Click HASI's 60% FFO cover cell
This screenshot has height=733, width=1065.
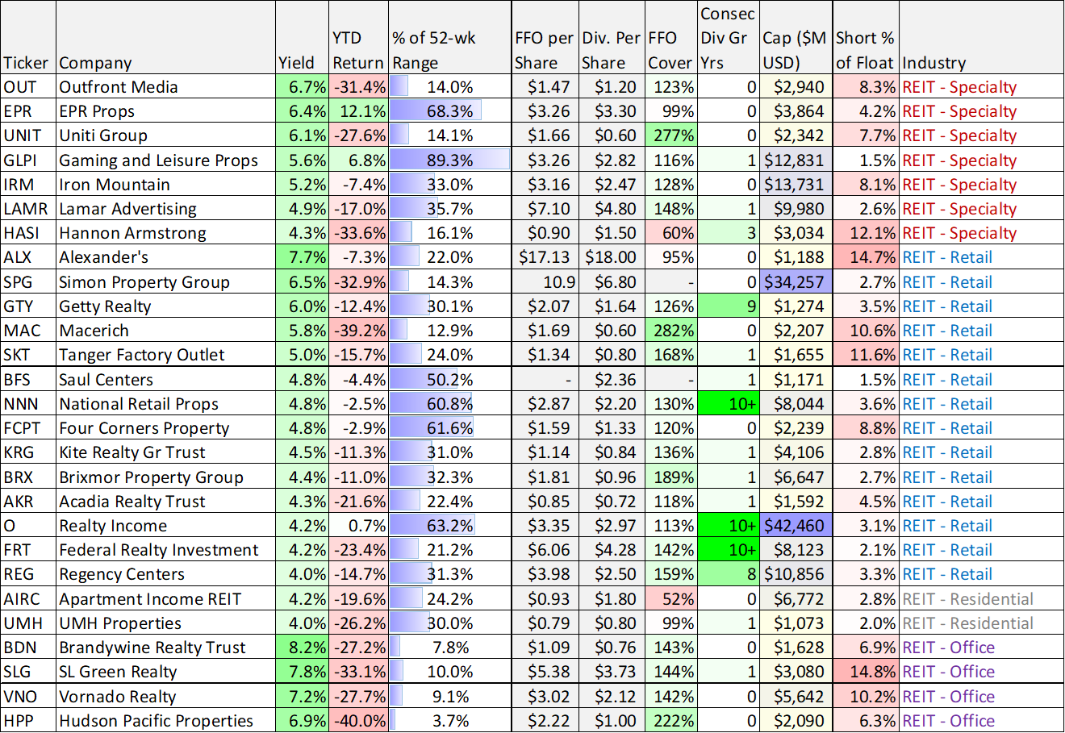(x=671, y=233)
